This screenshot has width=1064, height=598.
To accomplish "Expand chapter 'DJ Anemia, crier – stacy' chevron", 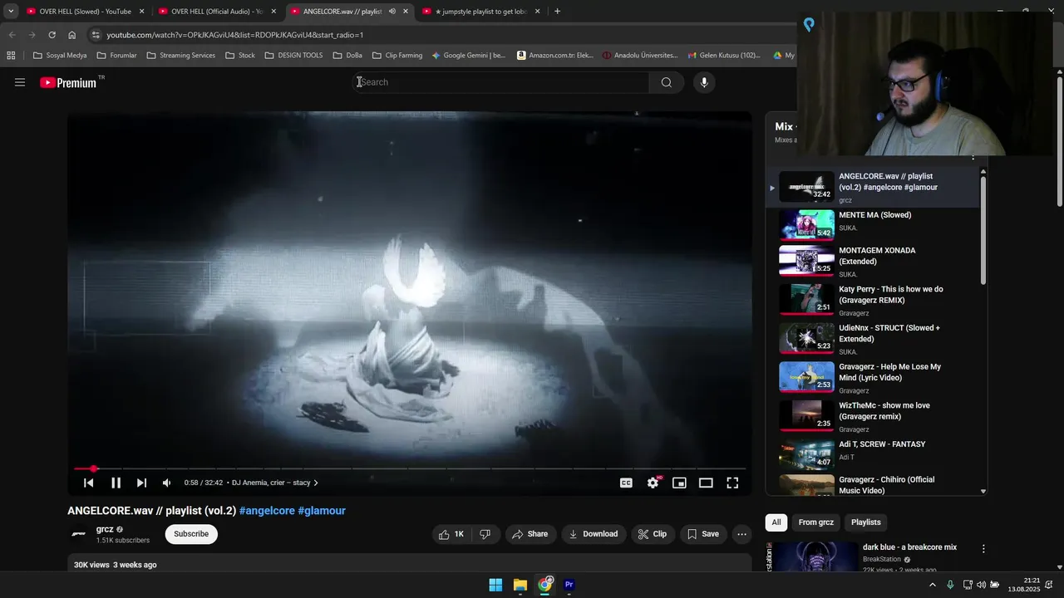I will tap(316, 483).
